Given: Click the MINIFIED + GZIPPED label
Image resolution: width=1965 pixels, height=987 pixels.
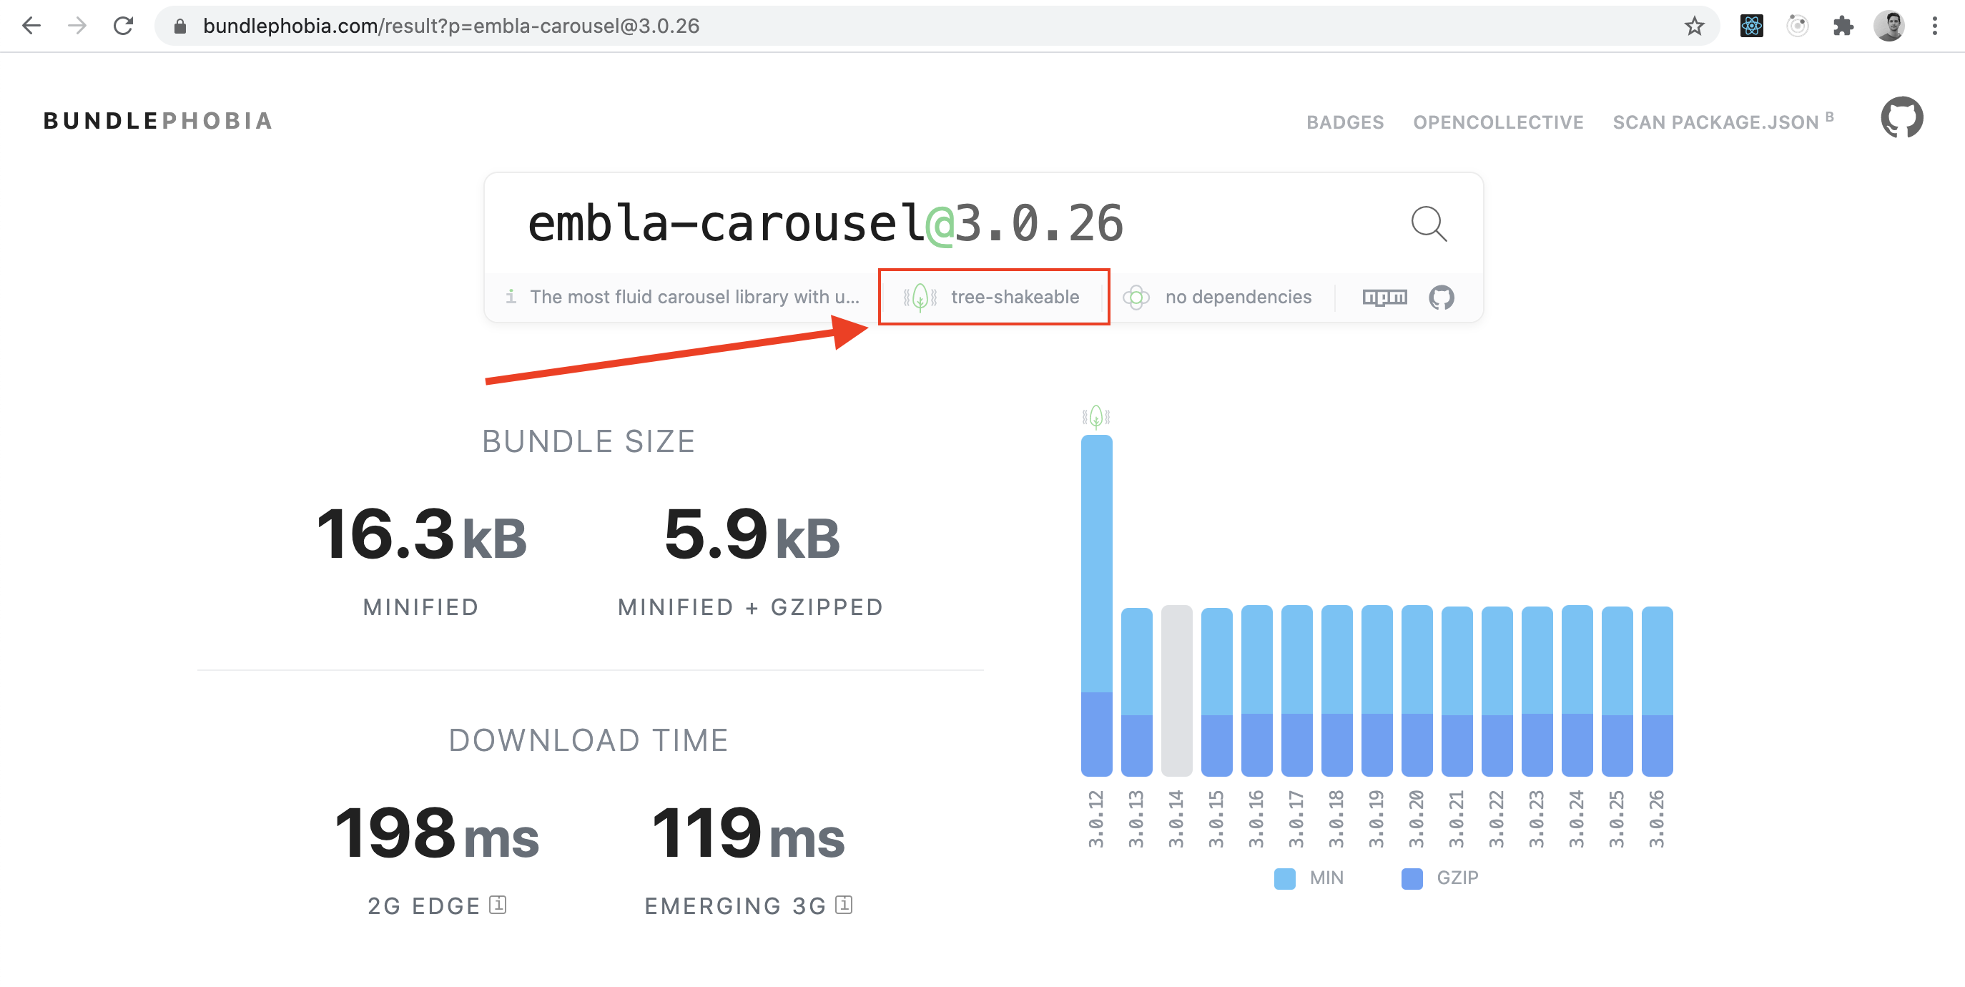Looking at the screenshot, I should (x=751, y=607).
